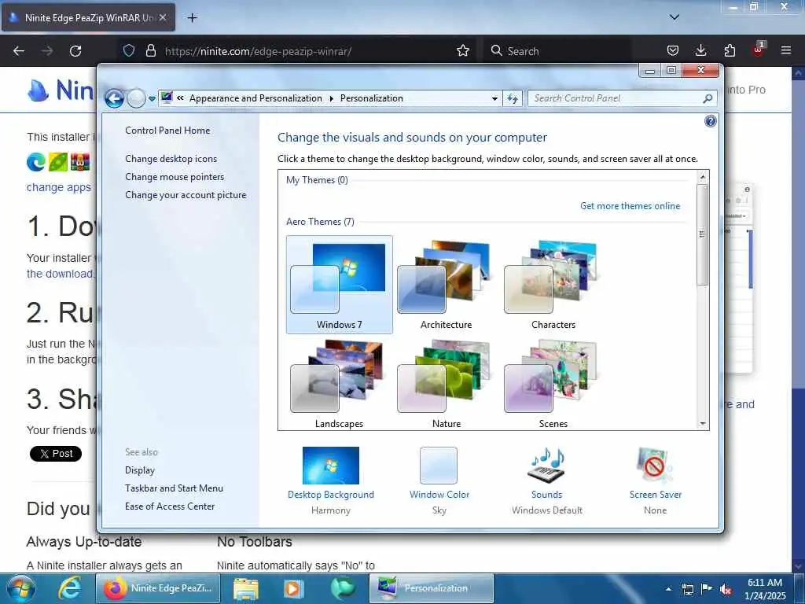The image size is (805, 604).
Task: Open the recent pages dropdown arrow
Action: tap(152, 98)
